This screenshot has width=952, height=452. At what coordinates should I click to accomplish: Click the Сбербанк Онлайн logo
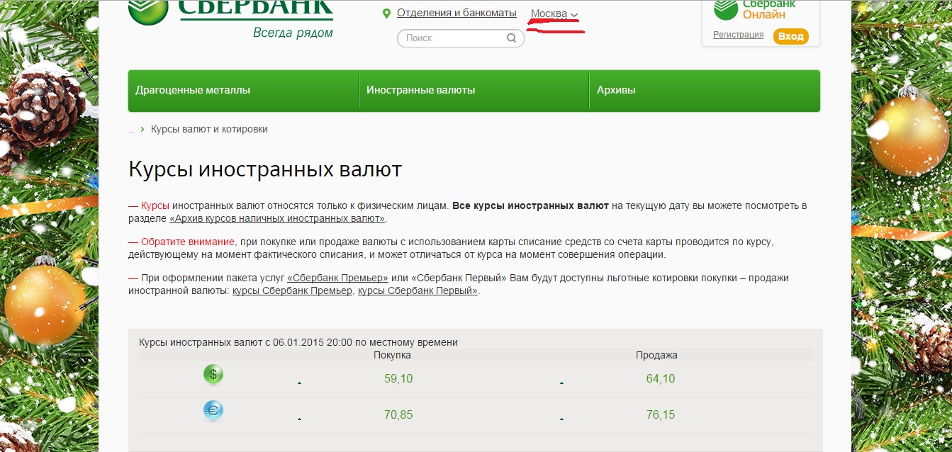click(x=755, y=10)
